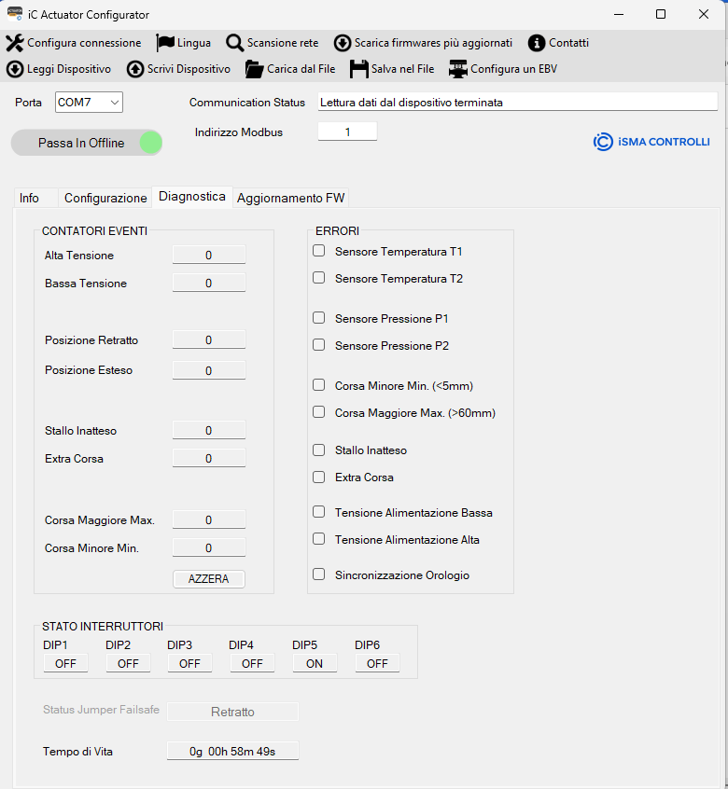Click the Configura connessione wrench icon
The width and height of the screenshot is (728, 789).
(x=15, y=43)
